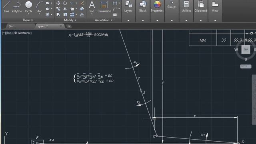This screenshot has height=144, width=256.
Task: Activate the Mirror tool
Action: (65, 9)
